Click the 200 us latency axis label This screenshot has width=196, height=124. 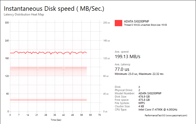106,23
